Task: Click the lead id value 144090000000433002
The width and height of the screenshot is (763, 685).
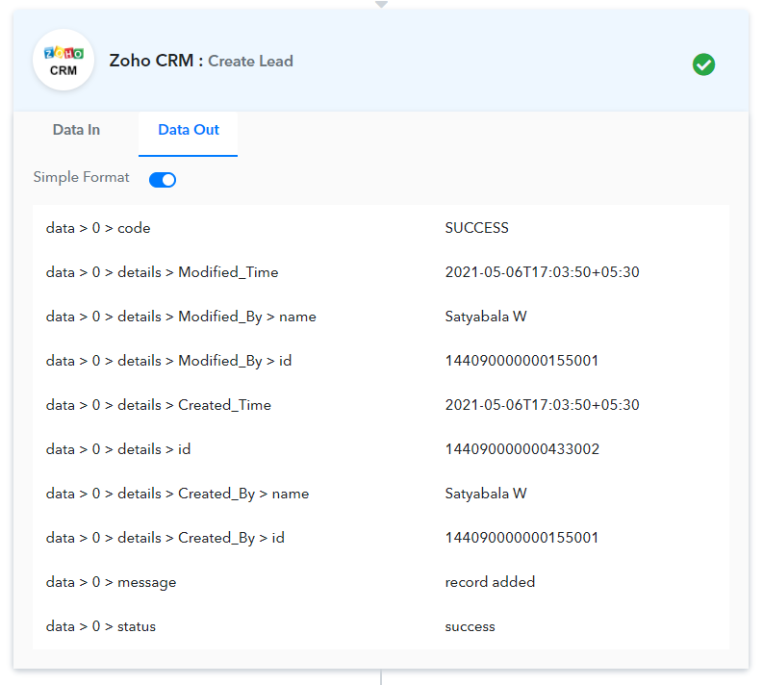Action: coord(522,449)
